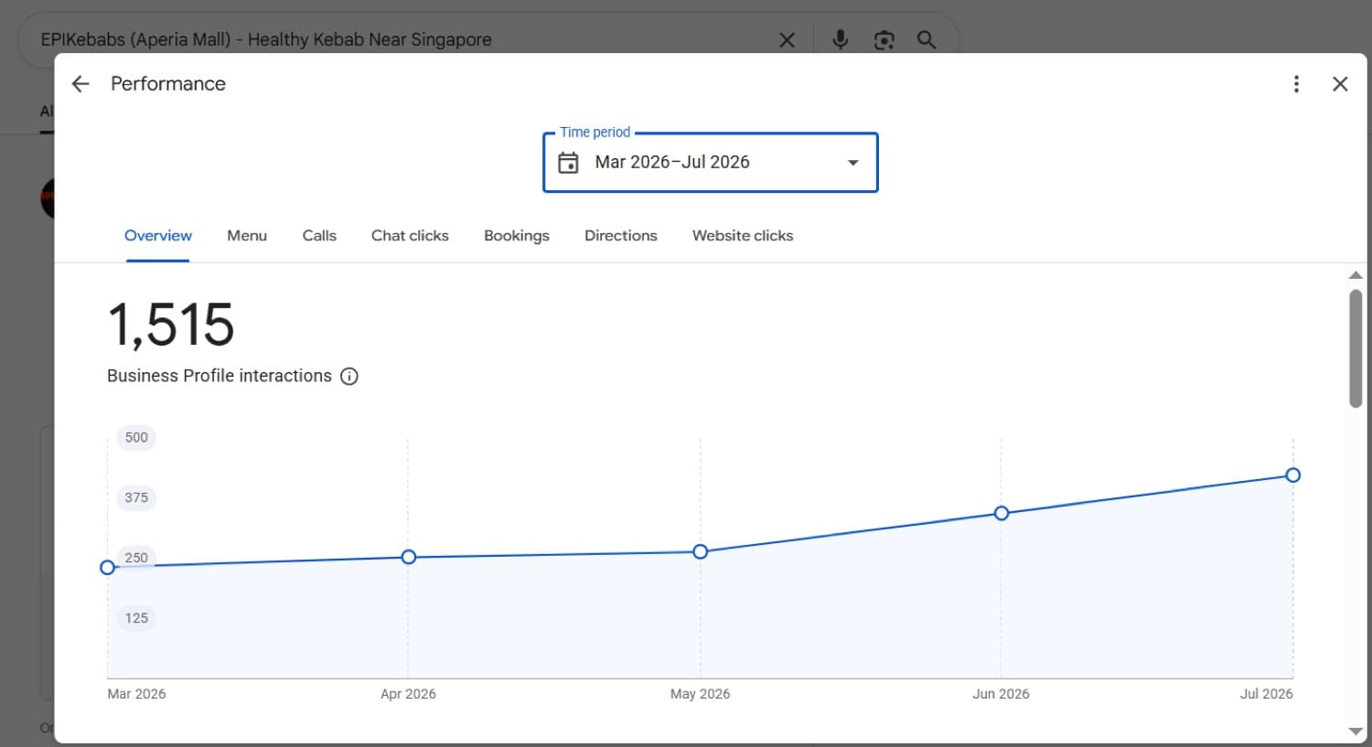Click the Jul 2026 x-axis label
The height and width of the screenshot is (747, 1372).
(x=1266, y=694)
